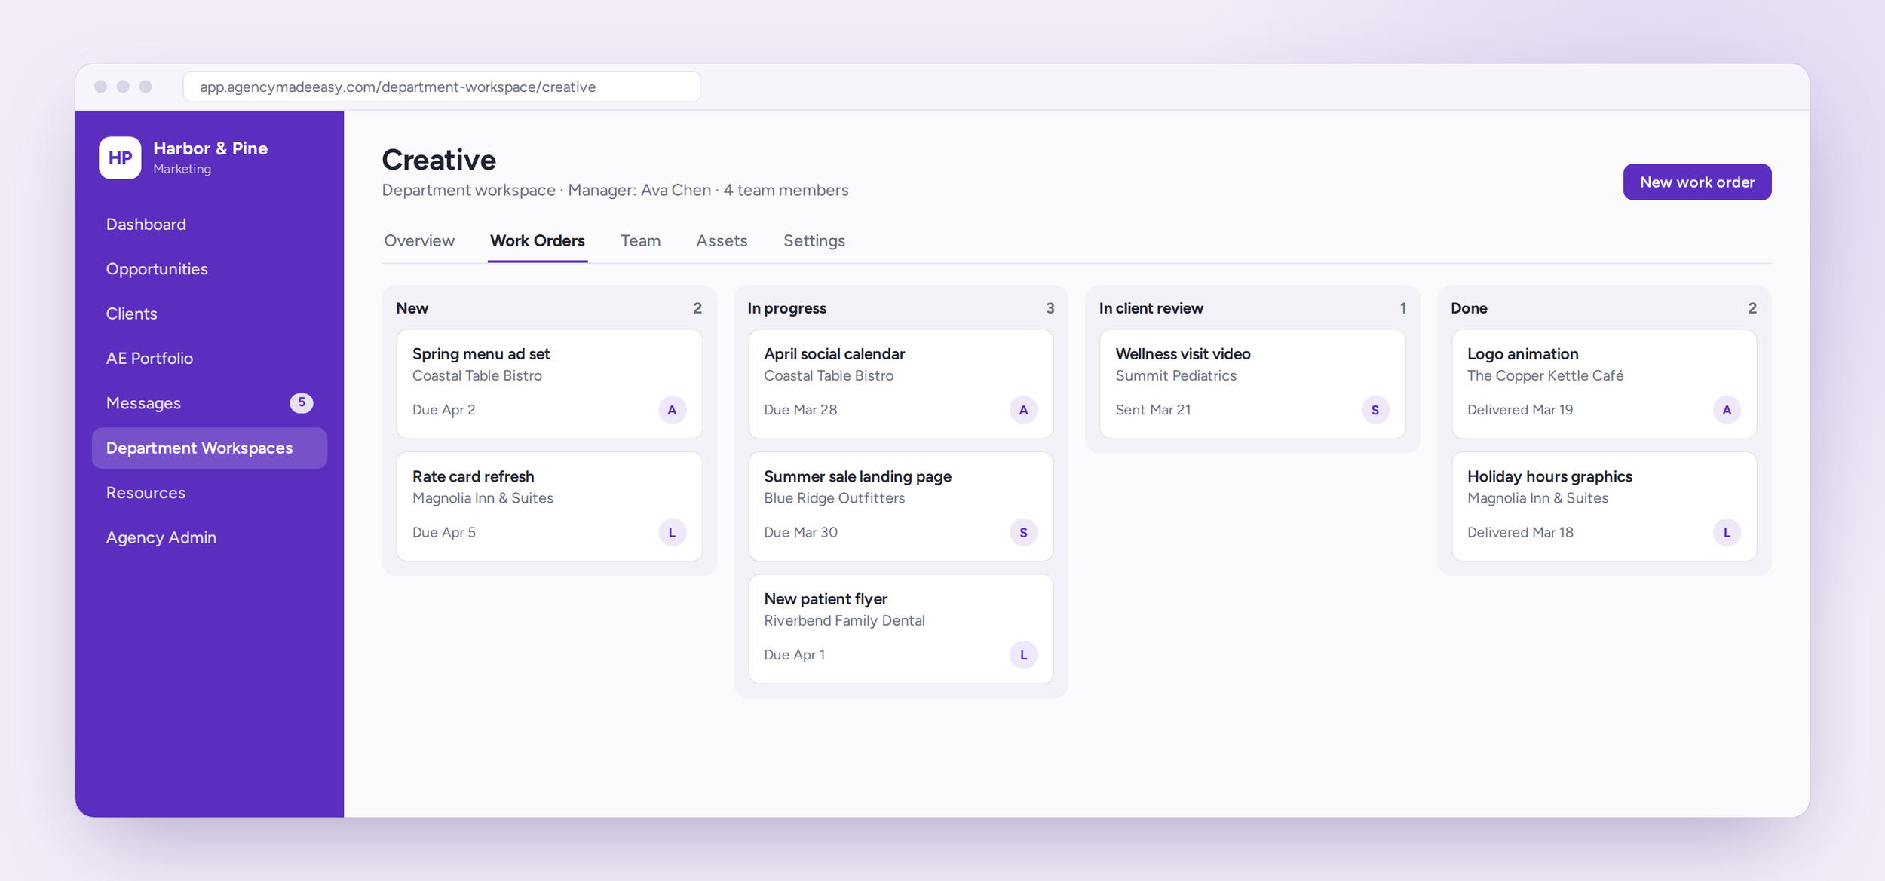Click Due Mar 30 date text

coord(801,533)
